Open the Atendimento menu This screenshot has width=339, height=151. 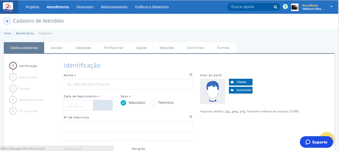tap(58, 7)
